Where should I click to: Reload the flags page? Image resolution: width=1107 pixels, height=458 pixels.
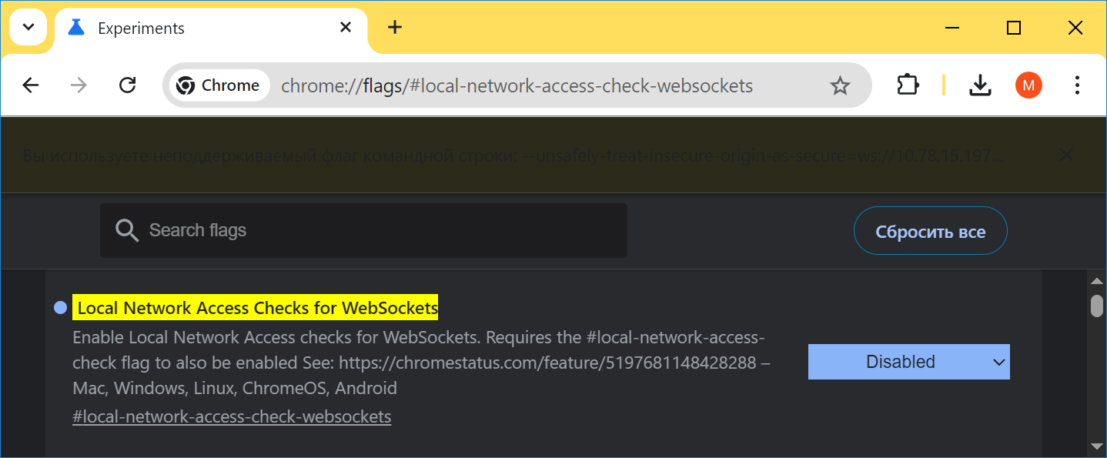128,85
